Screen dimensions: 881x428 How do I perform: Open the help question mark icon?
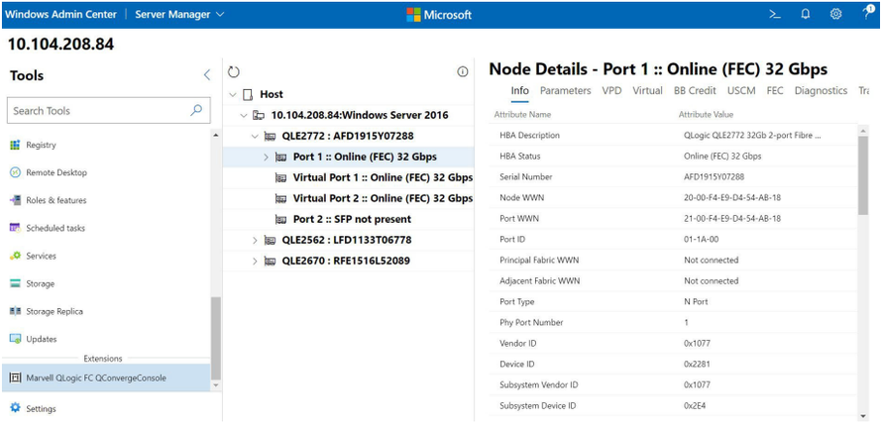pyautogui.click(x=868, y=14)
